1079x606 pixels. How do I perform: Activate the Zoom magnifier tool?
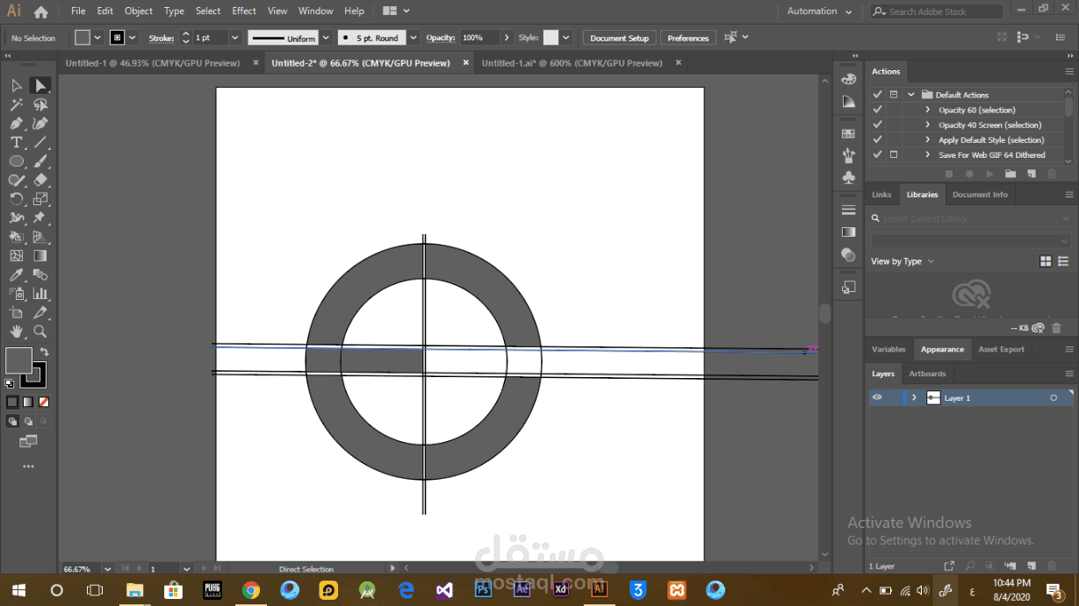tap(40, 332)
